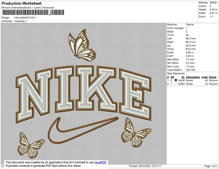Click the total bobbin value '152.72ft'
The height and width of the screenshot is (169, 219).
point(191,70)
